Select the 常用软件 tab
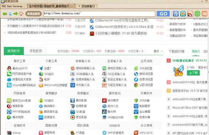Screen dimensions: 209x135 (14, 51)
